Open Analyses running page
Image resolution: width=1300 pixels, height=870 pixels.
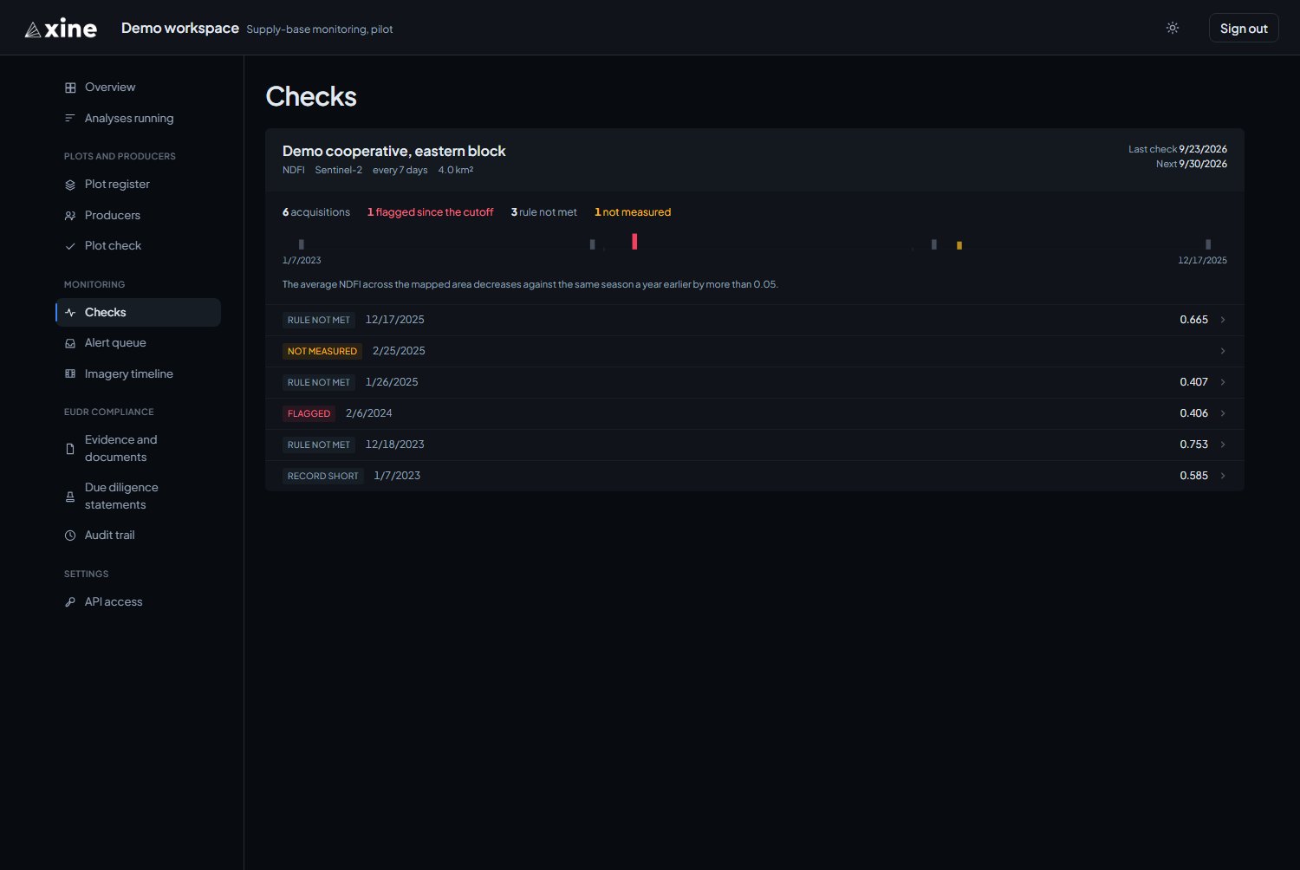click(x=139, y=119)
